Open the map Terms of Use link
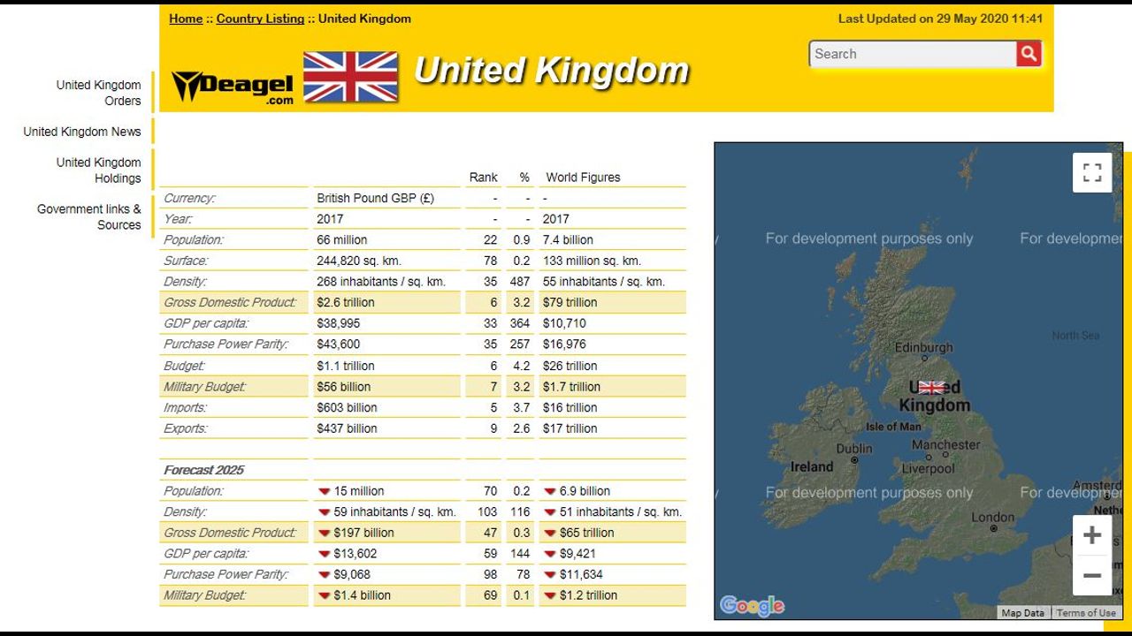Screen dimensions: 1132x636 click(1085, 613)
